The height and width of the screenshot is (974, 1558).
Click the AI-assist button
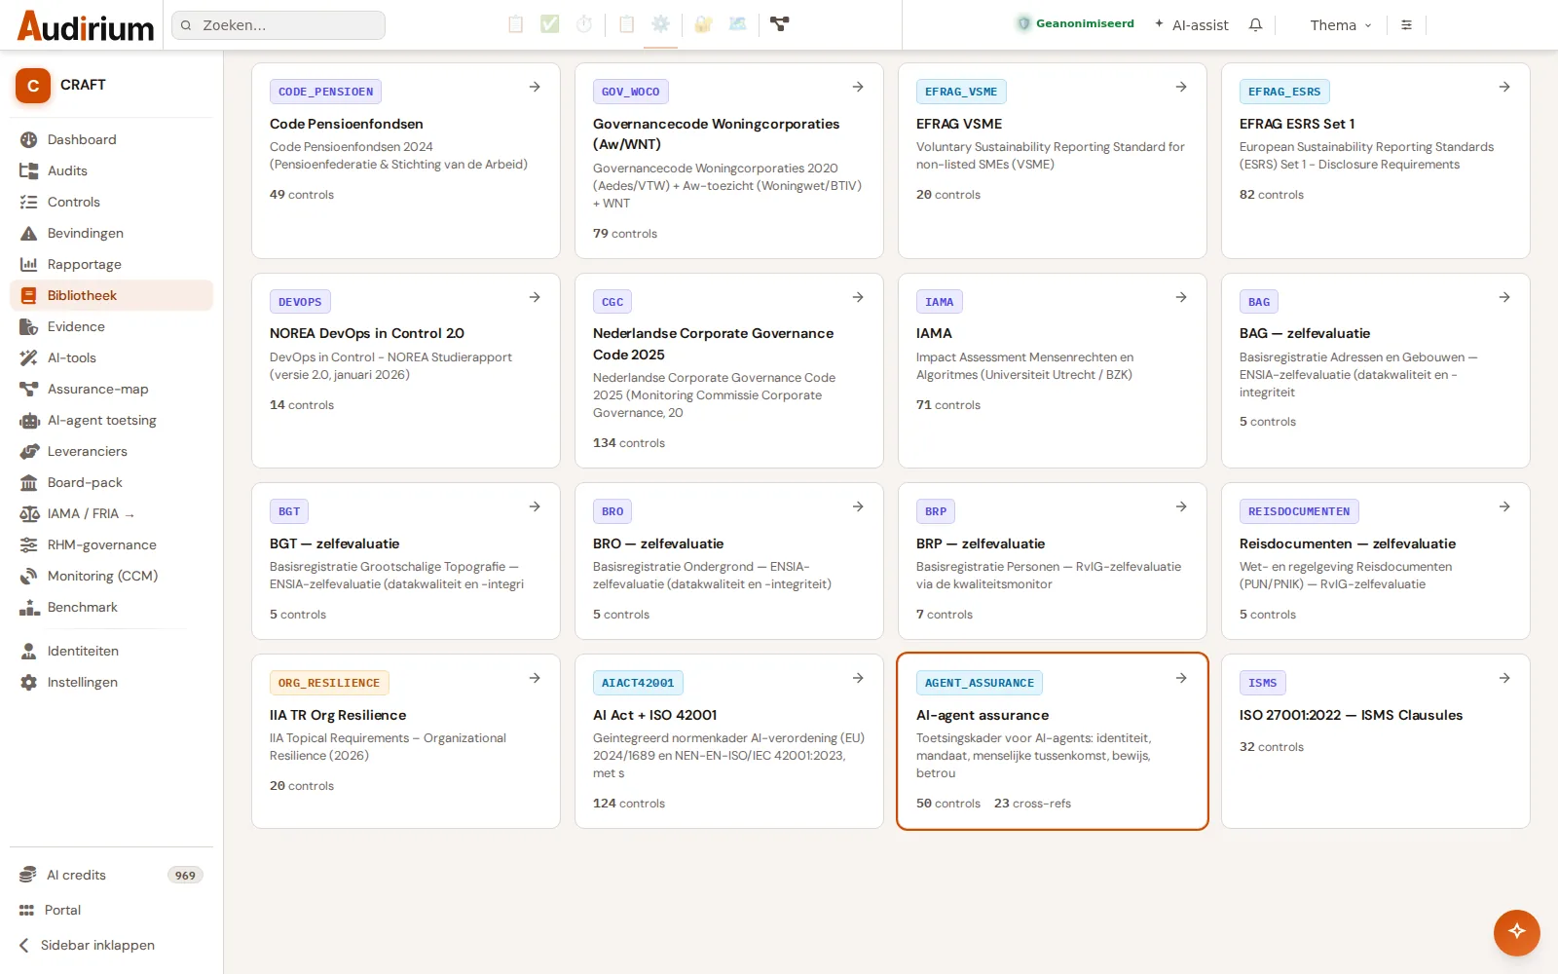[1191, 24]
